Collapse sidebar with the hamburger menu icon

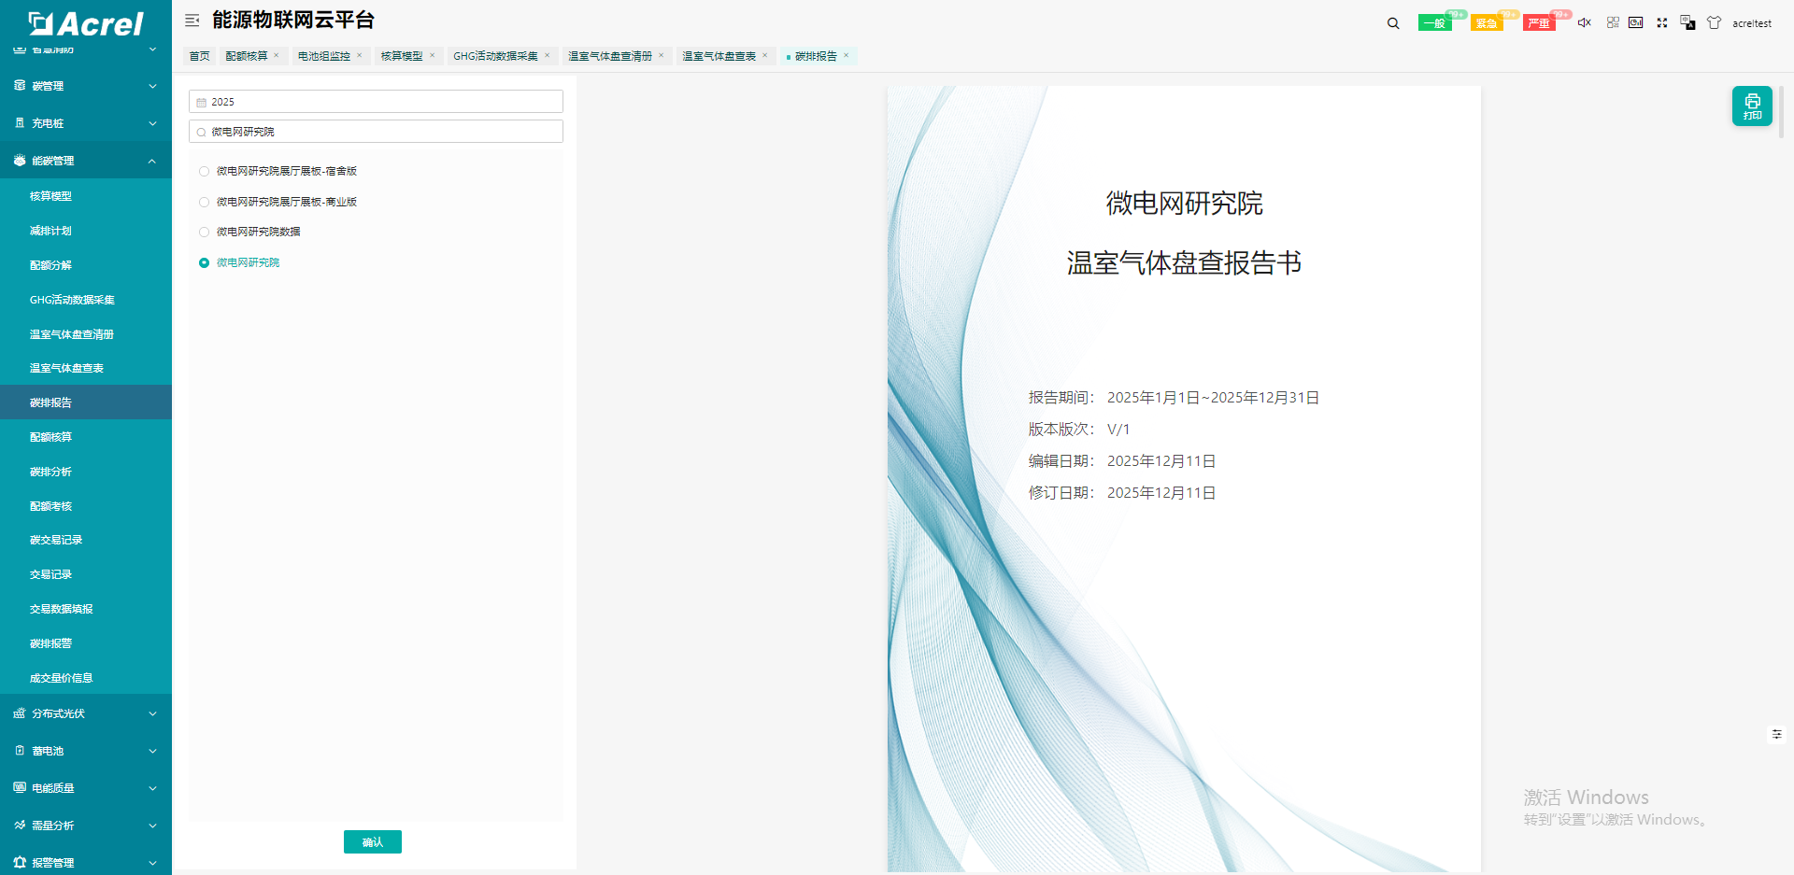point(192,21)
